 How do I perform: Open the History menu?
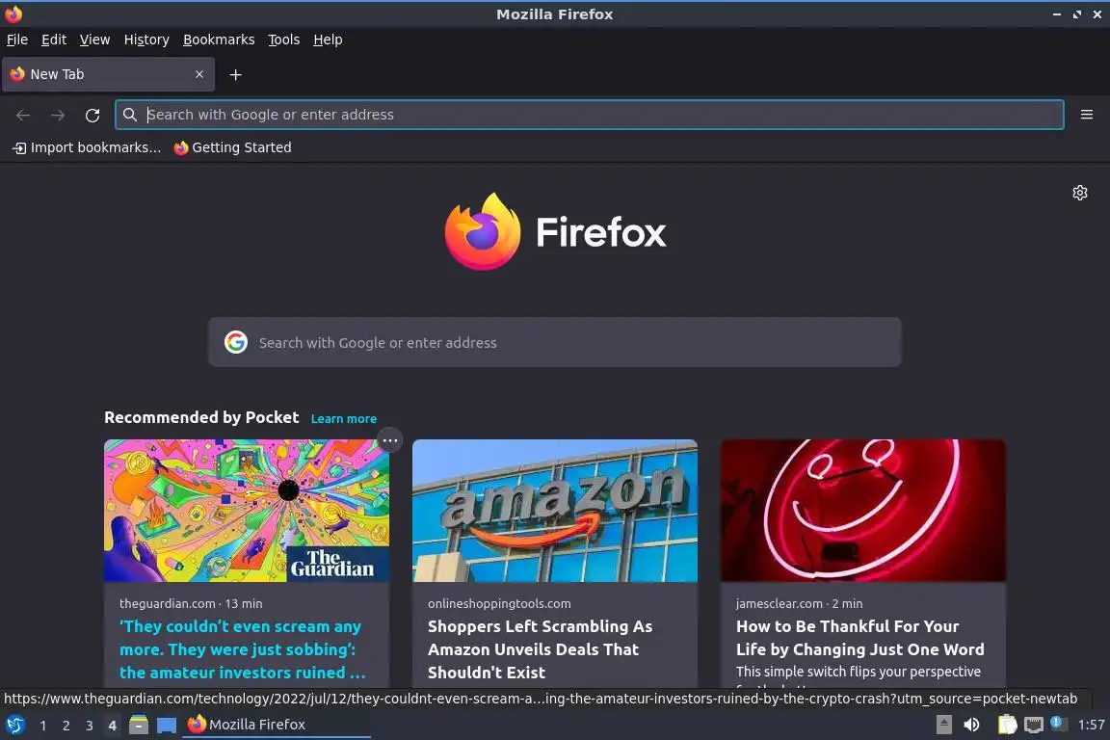146,40
